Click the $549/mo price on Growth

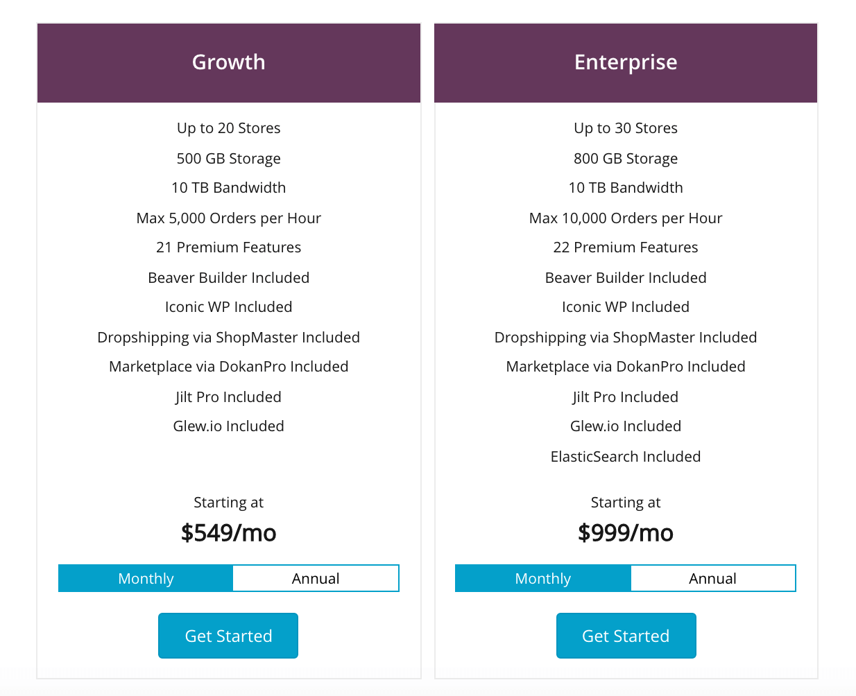(x=228, y=533)
